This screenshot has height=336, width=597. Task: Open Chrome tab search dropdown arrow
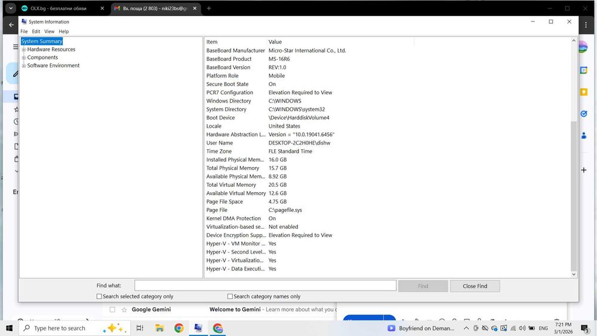click(10, 8)
